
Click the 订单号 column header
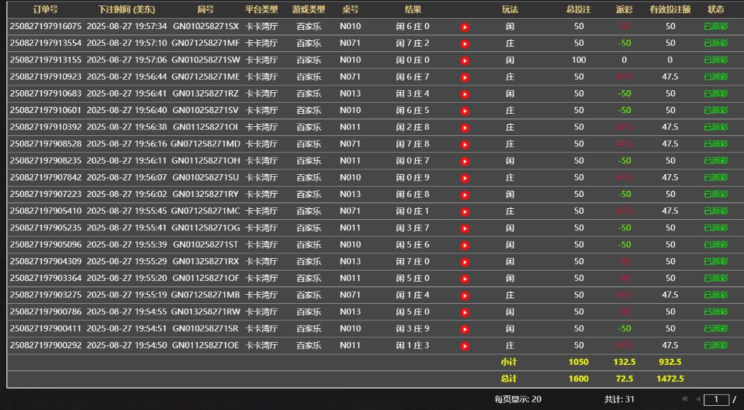(x=45, y=10)
